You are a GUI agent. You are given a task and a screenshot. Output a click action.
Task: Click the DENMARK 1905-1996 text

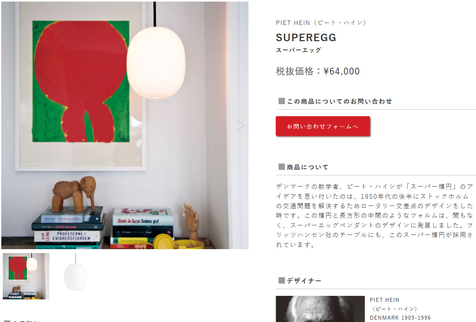click(x=400, y=318)
